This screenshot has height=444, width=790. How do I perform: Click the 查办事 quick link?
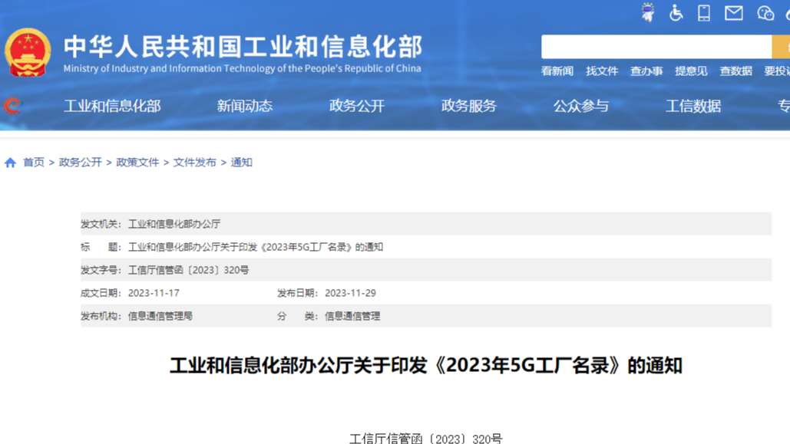point(646,71)
